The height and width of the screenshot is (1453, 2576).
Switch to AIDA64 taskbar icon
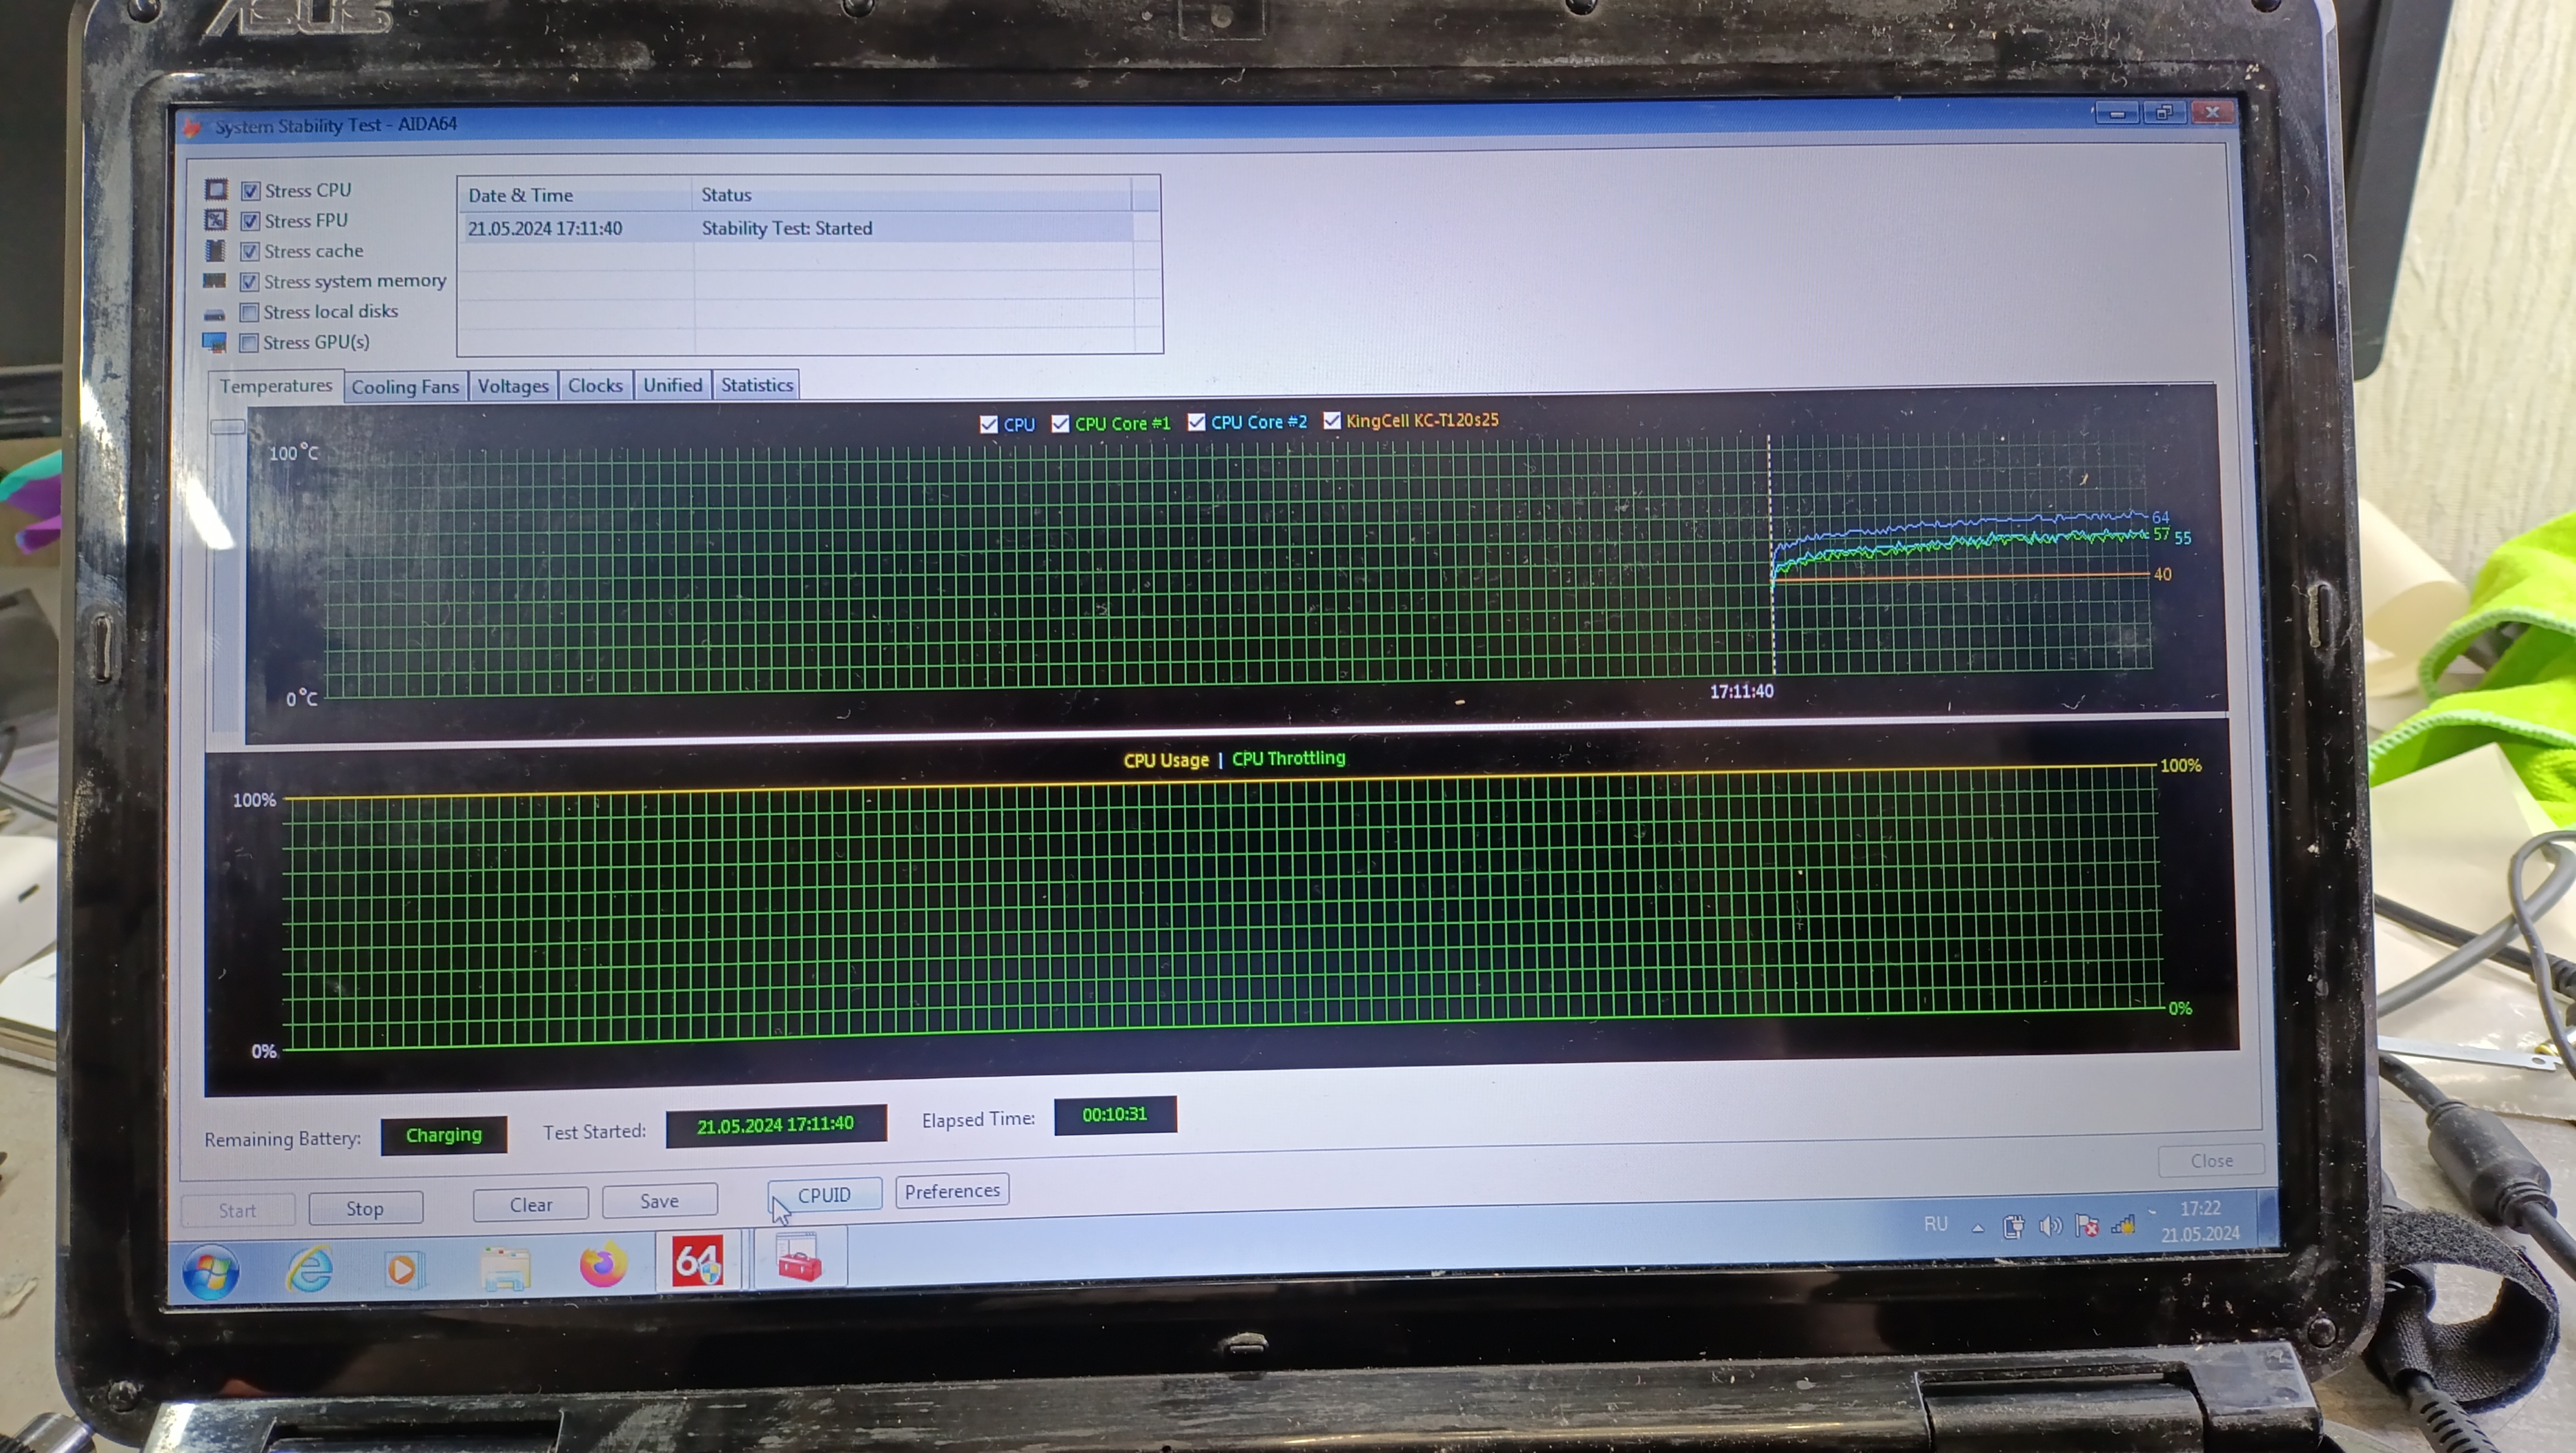point(697,1260)
